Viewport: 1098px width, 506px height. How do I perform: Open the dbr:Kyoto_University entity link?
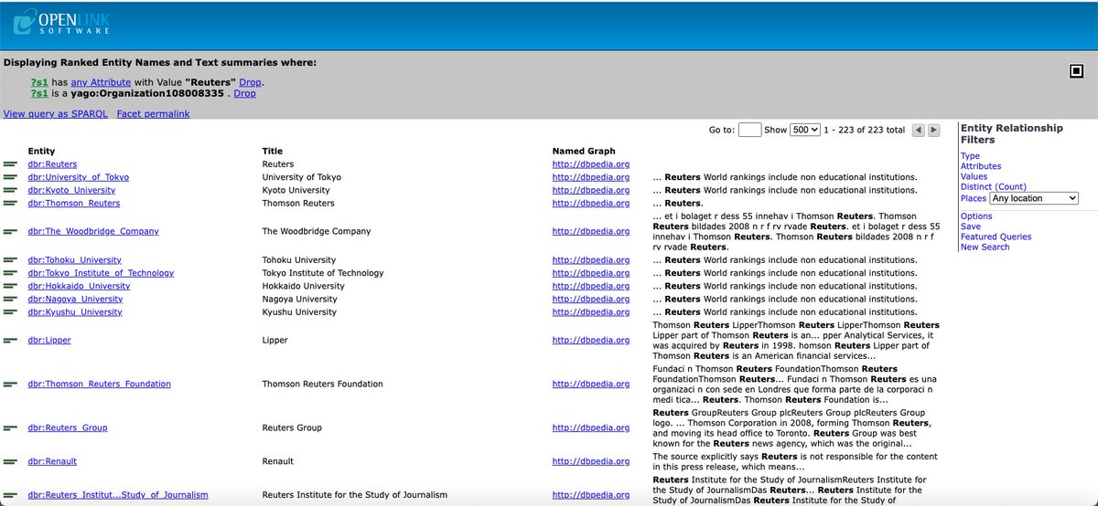pyautogui.click(x=71, y=190)
